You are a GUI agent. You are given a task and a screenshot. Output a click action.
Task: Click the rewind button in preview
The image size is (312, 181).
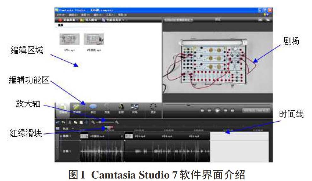209,111
